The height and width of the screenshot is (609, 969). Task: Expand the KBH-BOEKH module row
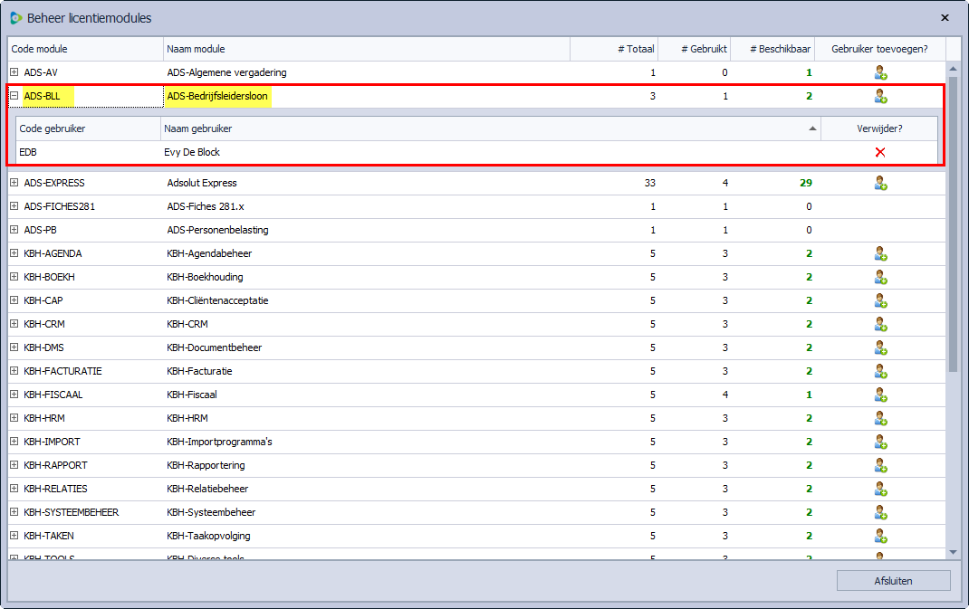(x=14, y=277)
